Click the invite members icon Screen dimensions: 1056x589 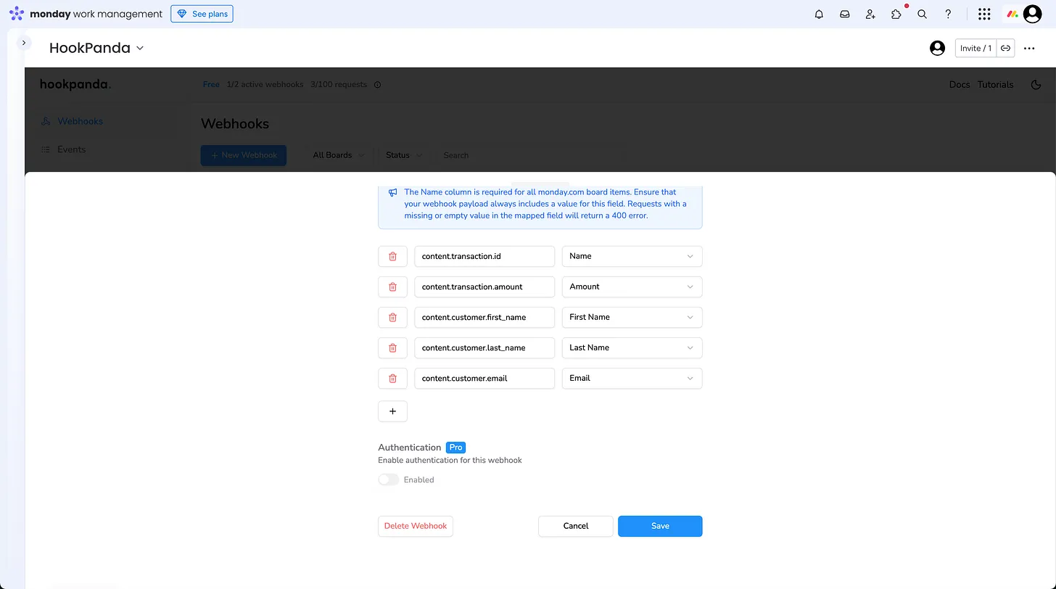870,14
